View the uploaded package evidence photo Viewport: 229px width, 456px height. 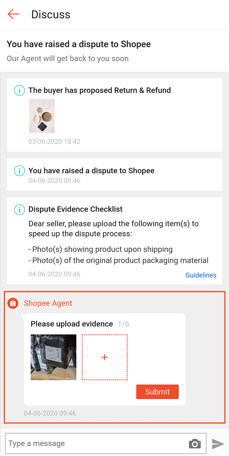53,357
